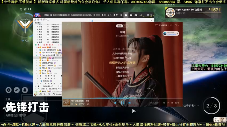
Task: Click the hooded-figure round icon in game
Action: coord(25,90)
